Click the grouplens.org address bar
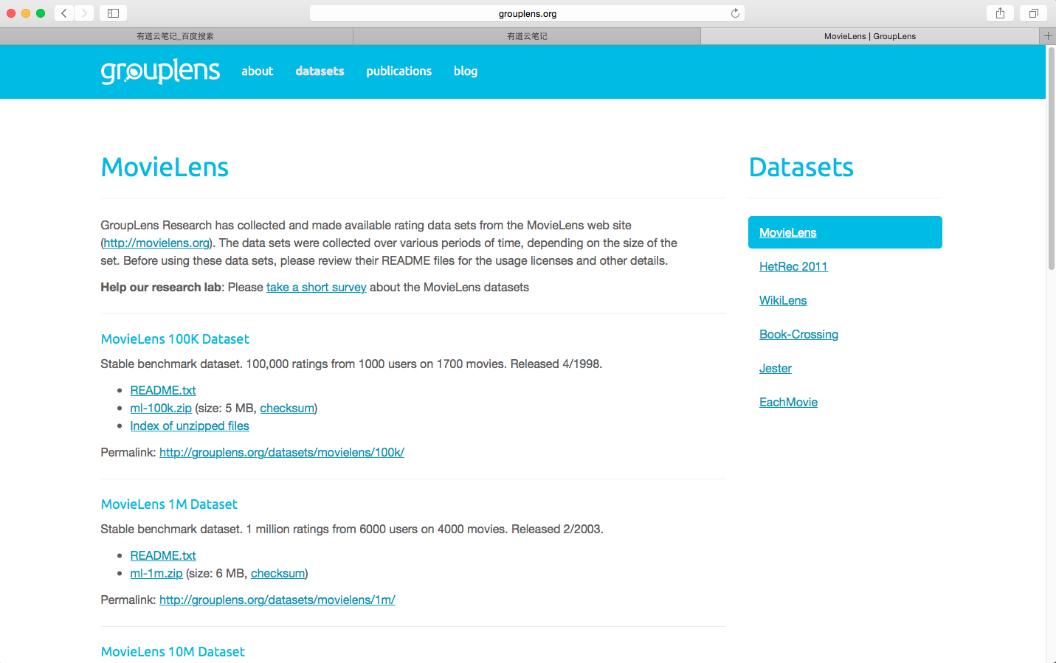 pyautogui.click(x=527, y=13)
